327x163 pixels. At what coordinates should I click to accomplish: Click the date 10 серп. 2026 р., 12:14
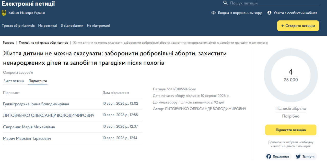tap(120, 138)
